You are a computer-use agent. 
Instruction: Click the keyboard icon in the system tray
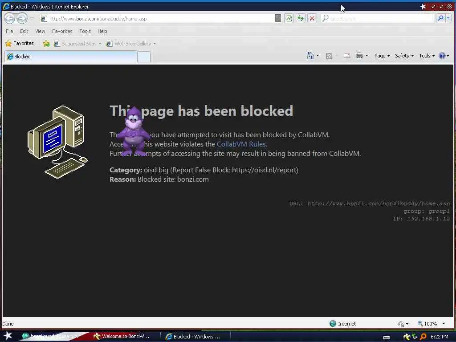coord(387,337)
